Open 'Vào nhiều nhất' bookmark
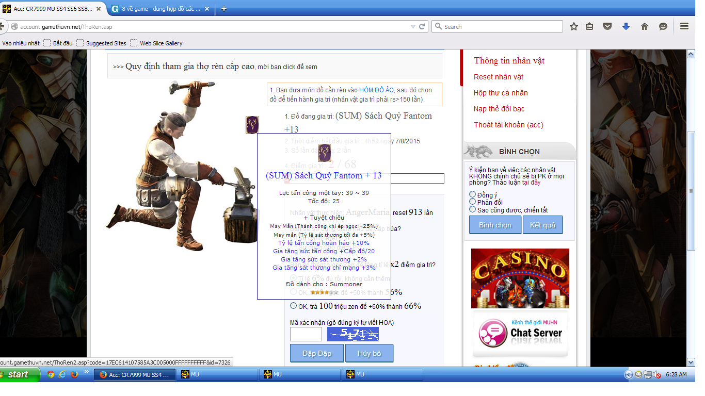Viewport: 705px width, 396px height. tap(21, 43)
